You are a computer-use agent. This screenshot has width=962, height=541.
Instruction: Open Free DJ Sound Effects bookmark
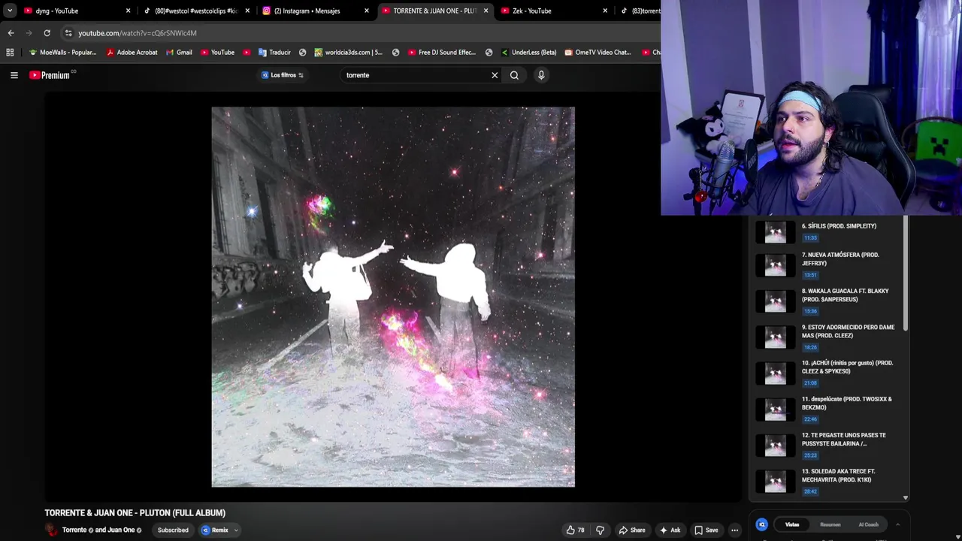coord(442,53)
